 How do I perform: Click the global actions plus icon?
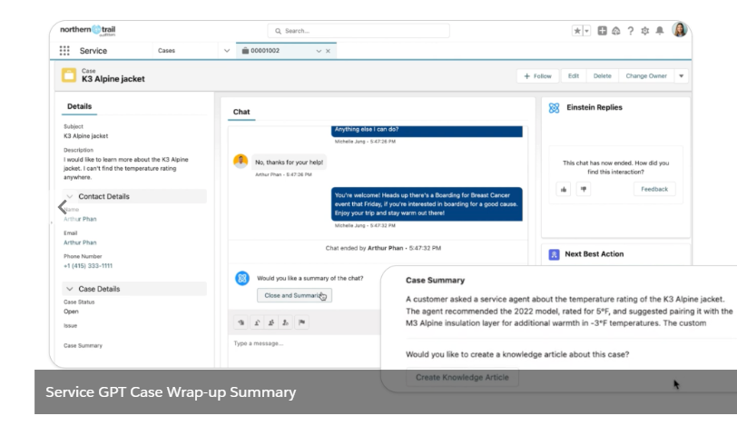[x=602, y=31]
